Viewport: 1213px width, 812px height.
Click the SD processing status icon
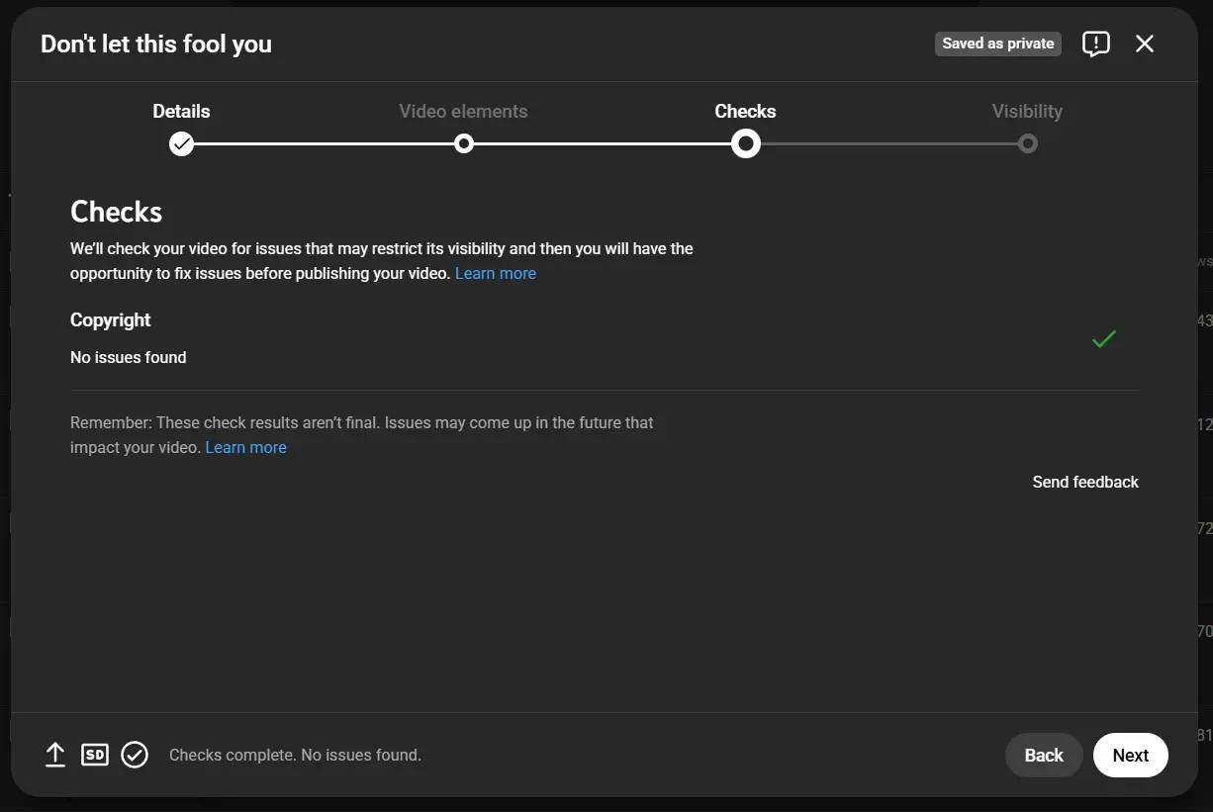95,755
